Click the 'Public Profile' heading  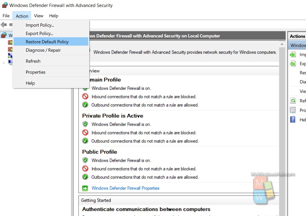pos(99,152)
